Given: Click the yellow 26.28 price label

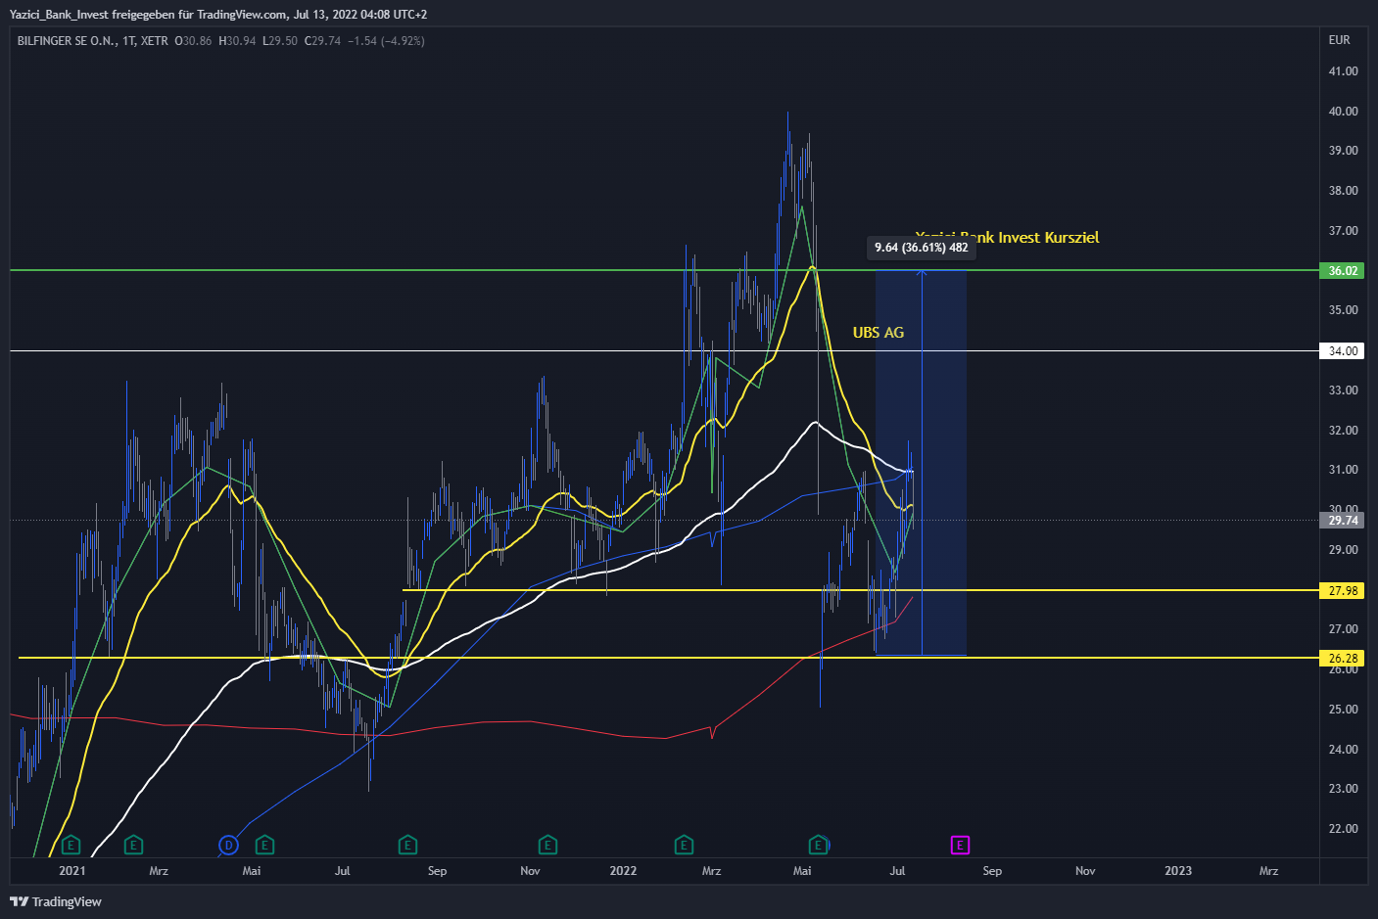Looking at the screenshot, I should (1342, 658).
